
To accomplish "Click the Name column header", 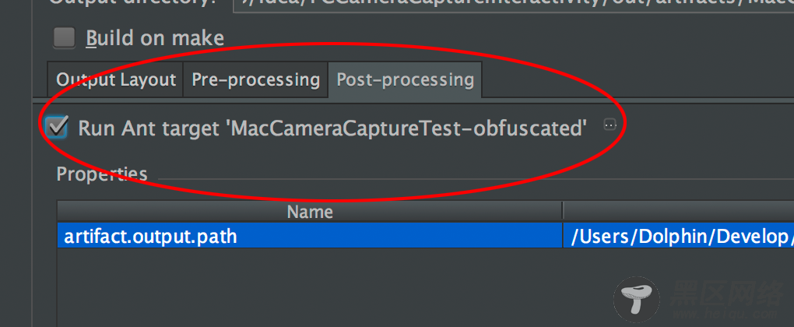I will tap(310, 212).
